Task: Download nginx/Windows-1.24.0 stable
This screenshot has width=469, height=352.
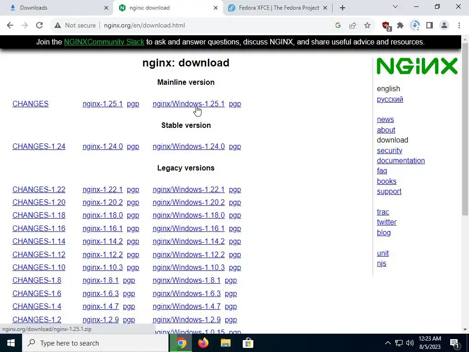Action: point(188,146)
